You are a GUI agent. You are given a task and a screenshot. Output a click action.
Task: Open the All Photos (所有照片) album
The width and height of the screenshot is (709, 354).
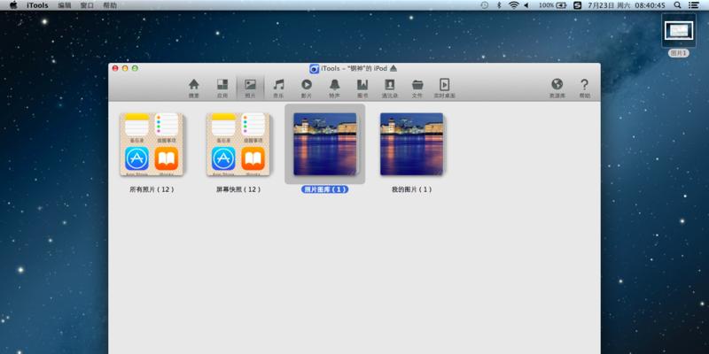click(x=151, y=143)
